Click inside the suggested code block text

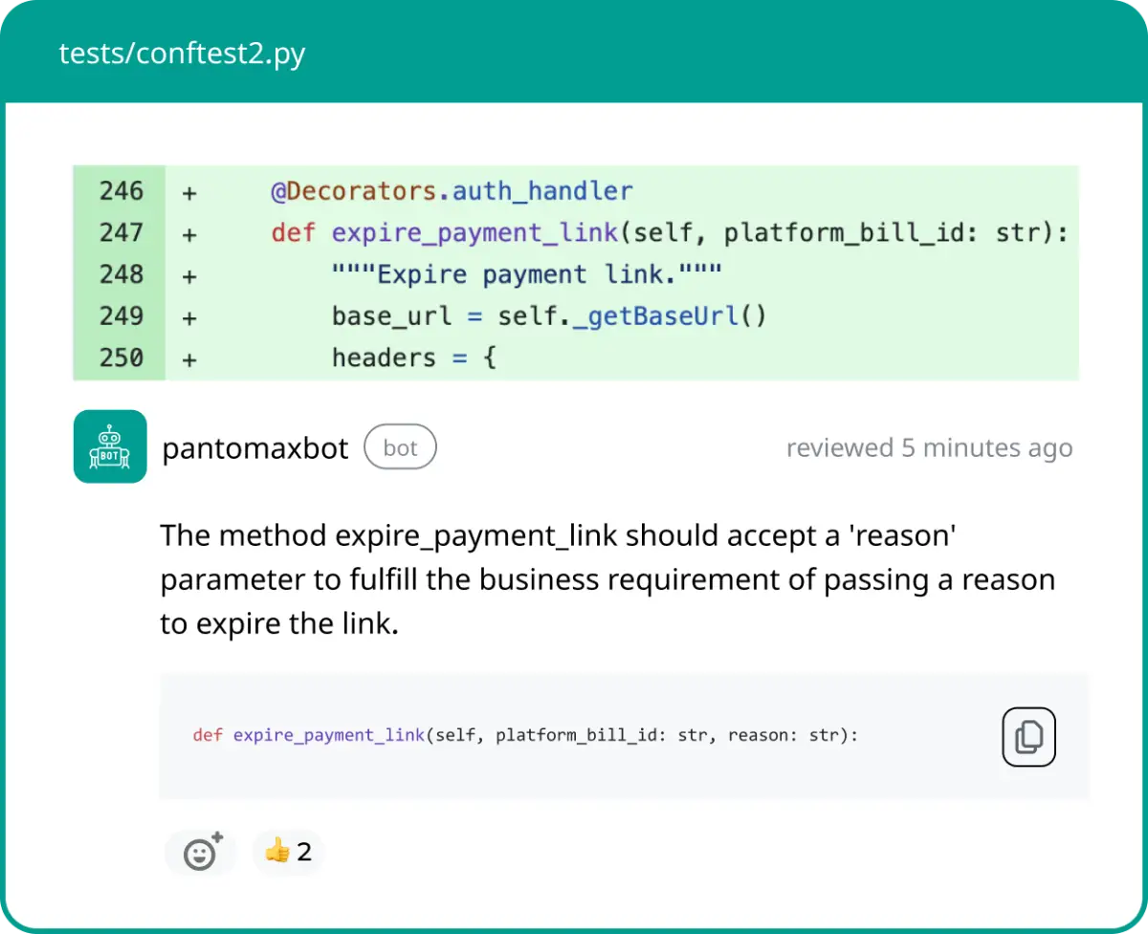(x=525, y=735)
